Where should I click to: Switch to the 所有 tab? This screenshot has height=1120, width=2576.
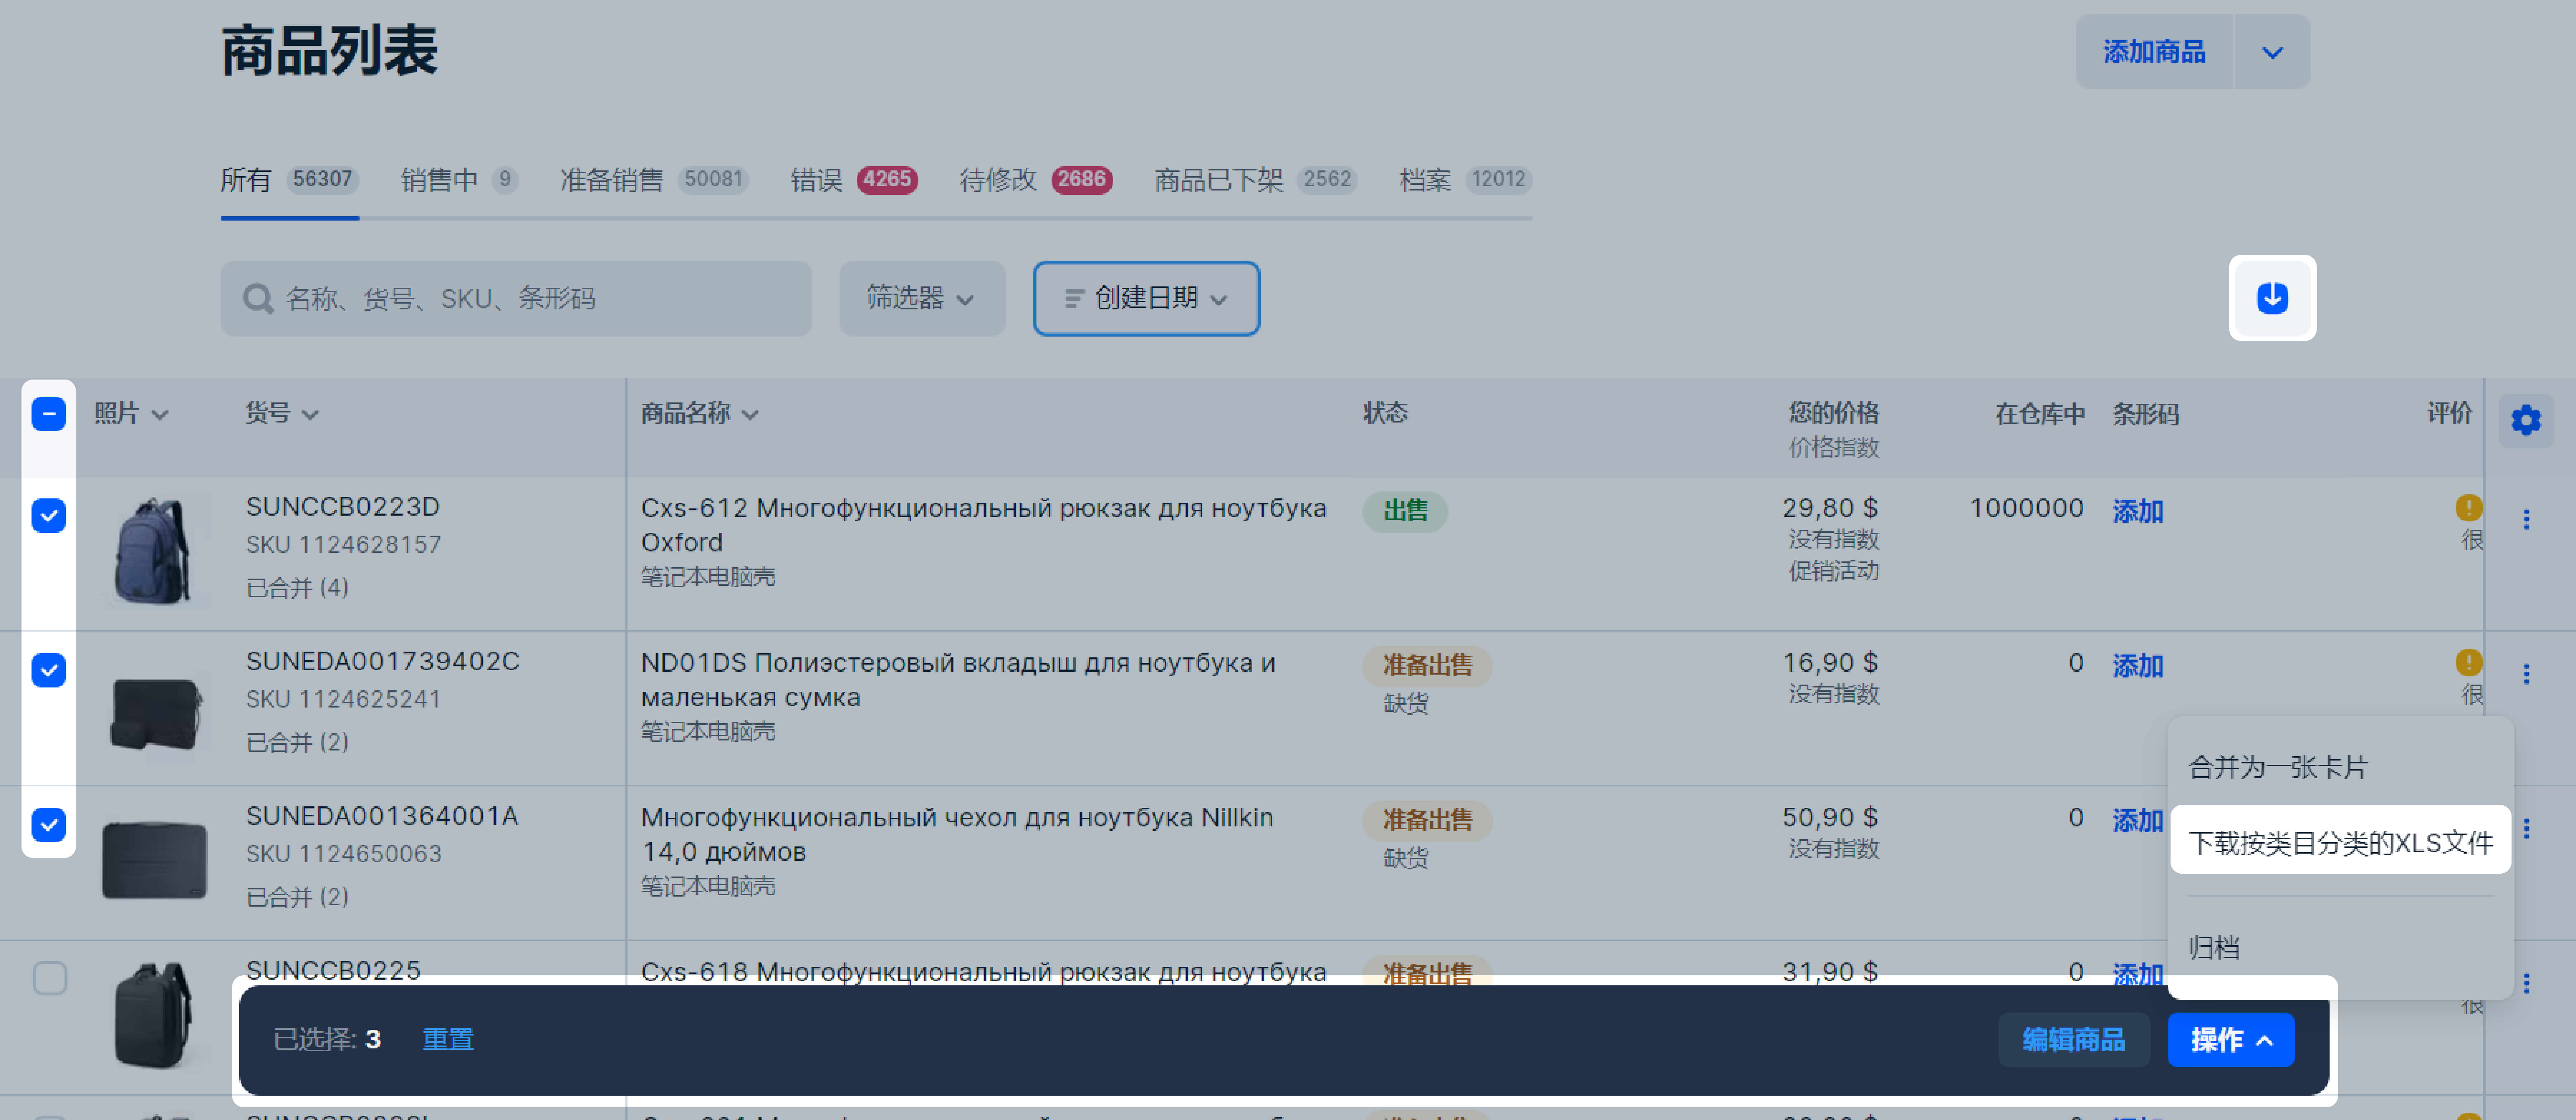(x=289, y=180)
